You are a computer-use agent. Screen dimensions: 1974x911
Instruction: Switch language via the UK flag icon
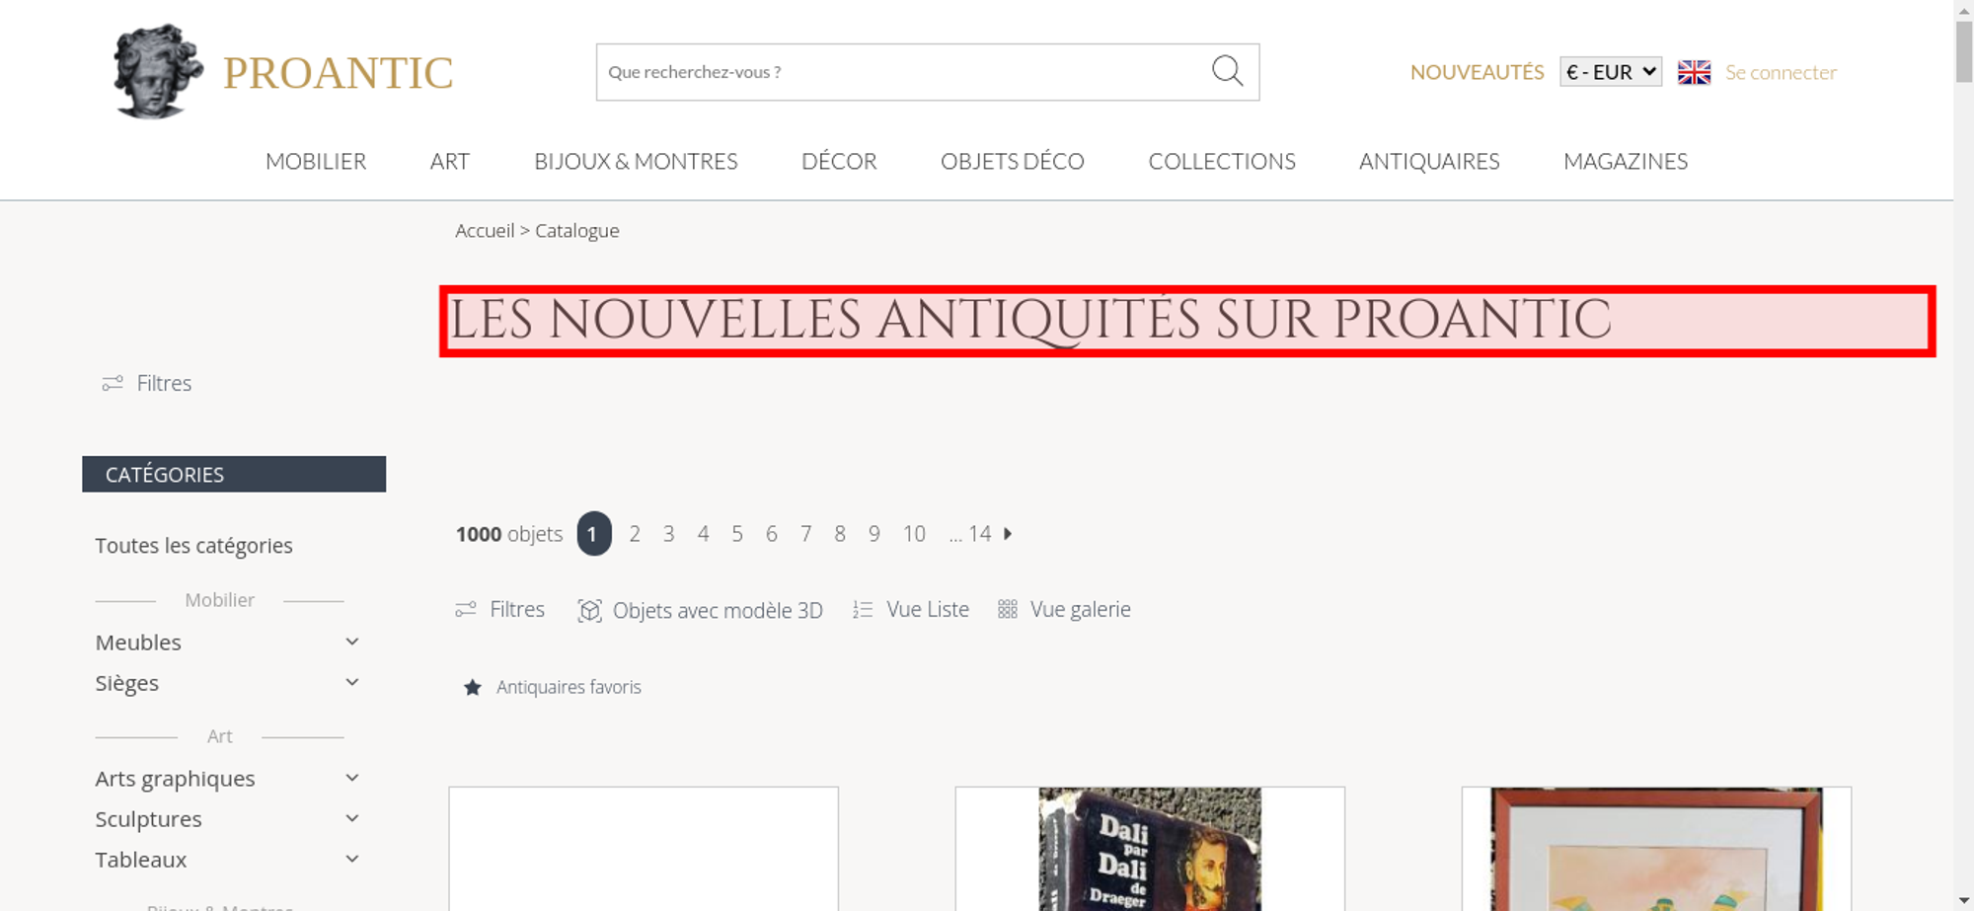click(1694, 72)
